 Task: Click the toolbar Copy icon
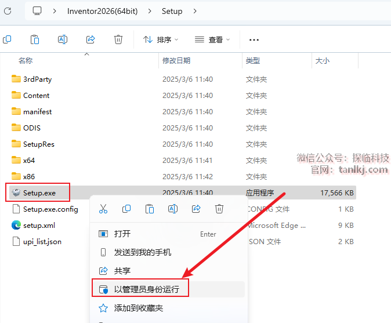point(7,39)
